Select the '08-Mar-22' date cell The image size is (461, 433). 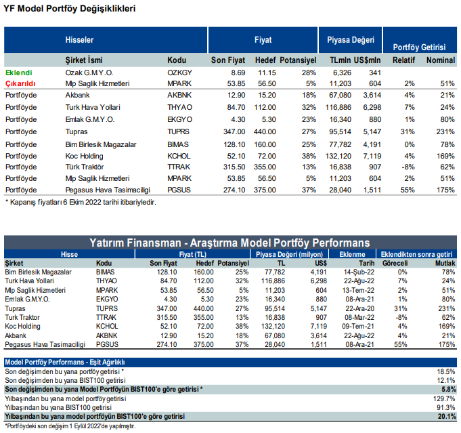pos(359,317)
